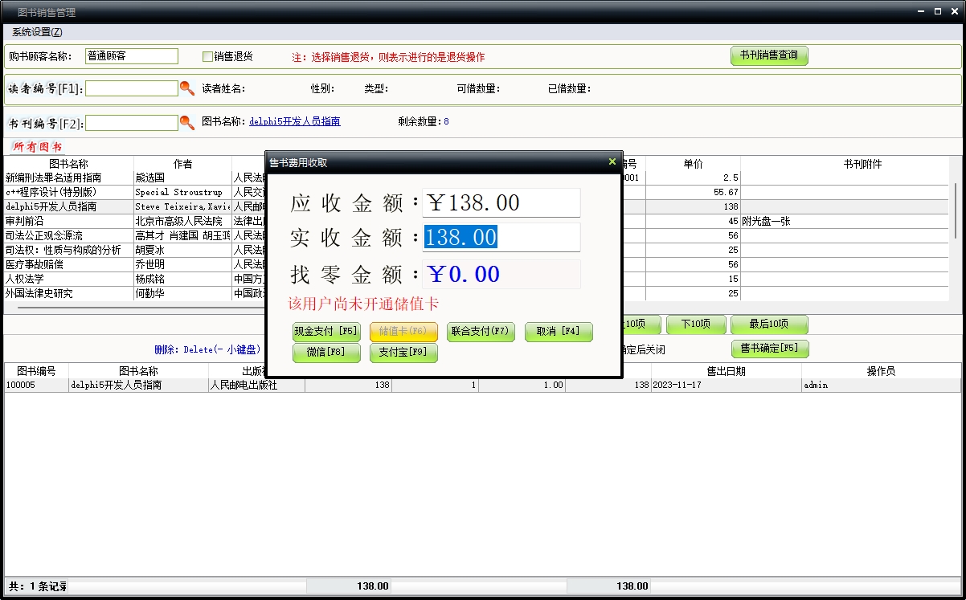Click the 实收金额 amount received field
Screen dimensions: 966x600
pos(501,237)
